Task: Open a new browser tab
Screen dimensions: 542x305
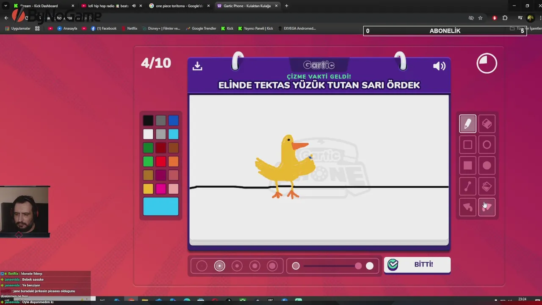Action: (x=286, y=6)
